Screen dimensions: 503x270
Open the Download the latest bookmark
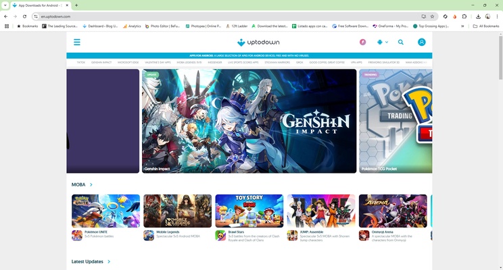pos(270,26)
